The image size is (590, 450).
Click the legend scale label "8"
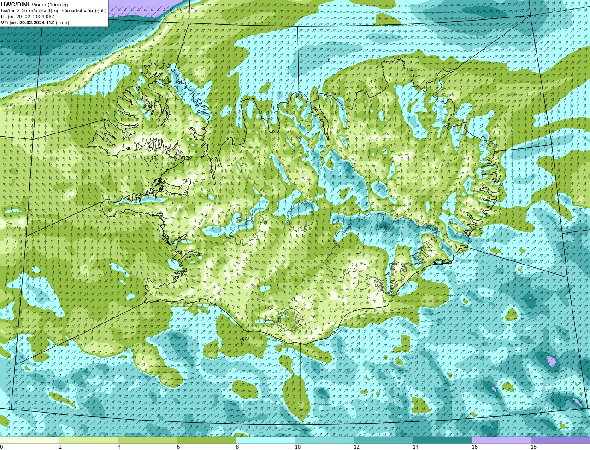[x=237, y=447]
